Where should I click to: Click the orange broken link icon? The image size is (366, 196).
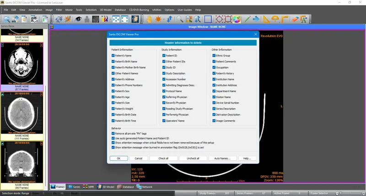[68, 19]
